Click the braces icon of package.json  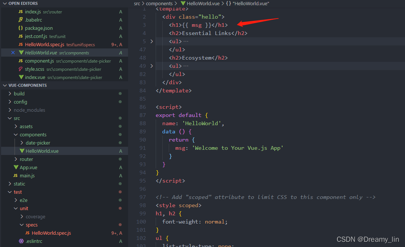(21, 28)
